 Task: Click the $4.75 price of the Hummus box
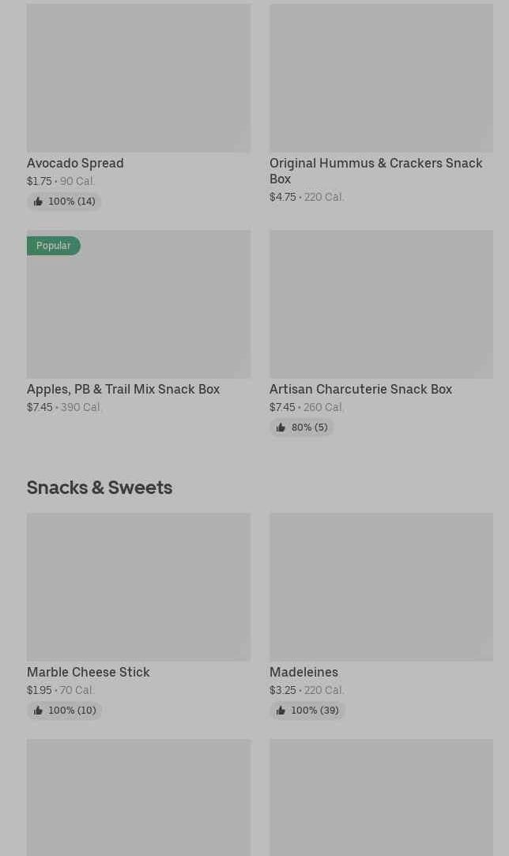tap(282, 197)
